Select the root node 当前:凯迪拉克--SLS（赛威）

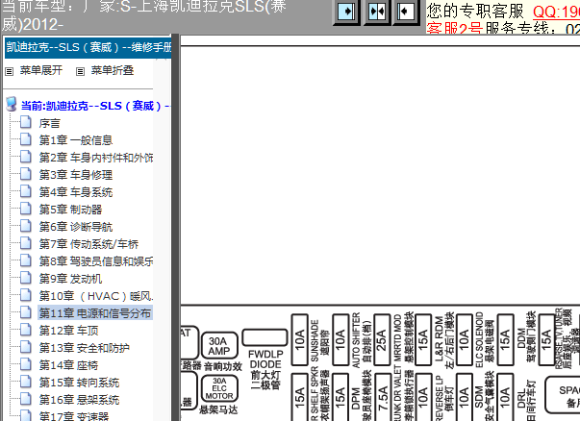[x=95, y=106]
